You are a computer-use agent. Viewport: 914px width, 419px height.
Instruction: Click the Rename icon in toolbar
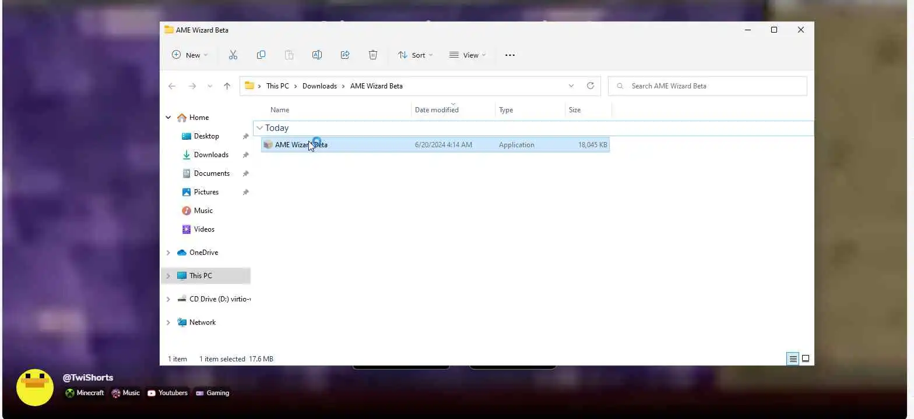[x=317, y=55]
